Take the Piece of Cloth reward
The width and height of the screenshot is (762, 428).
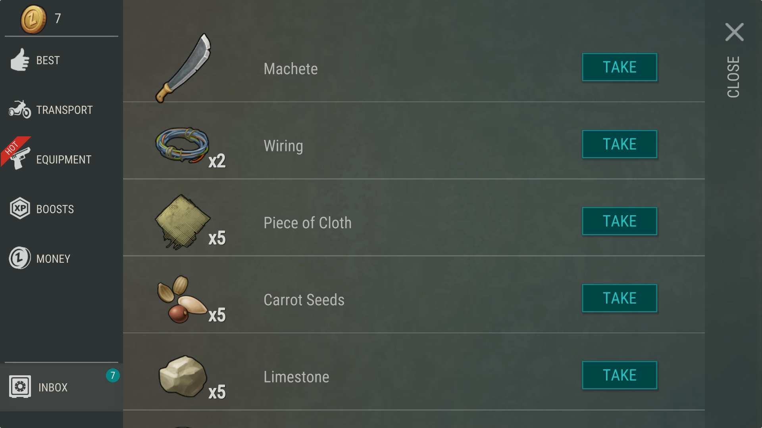pyautogui.click(x=619, y=221)
